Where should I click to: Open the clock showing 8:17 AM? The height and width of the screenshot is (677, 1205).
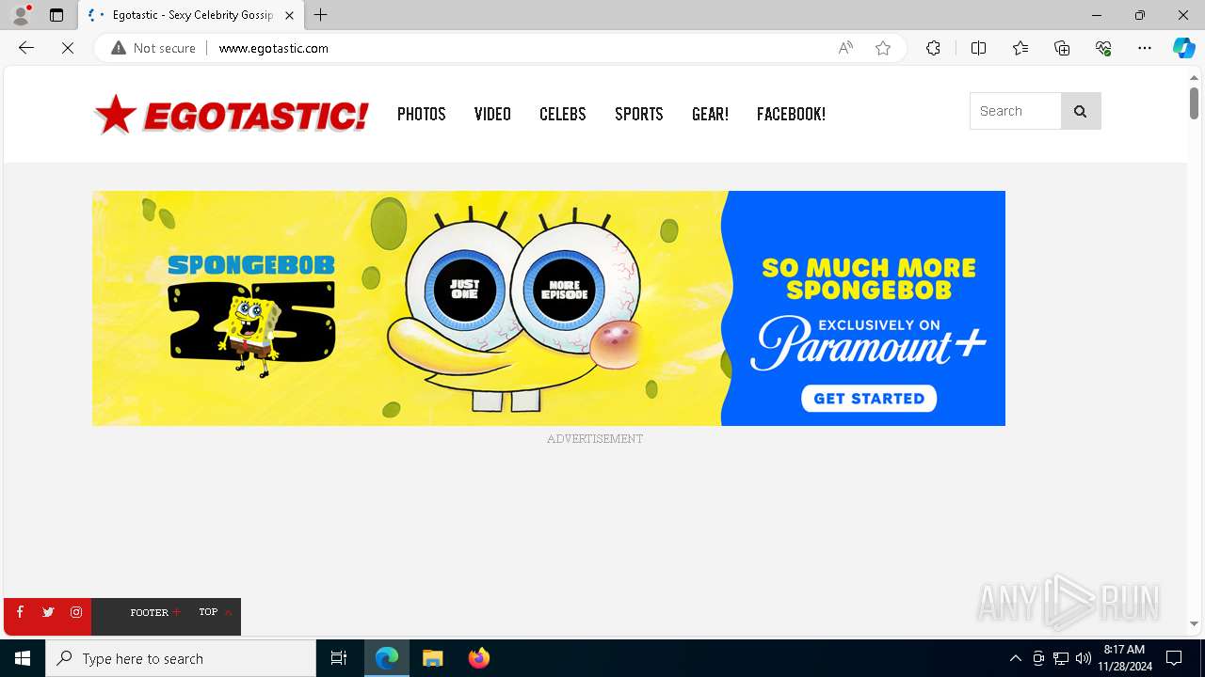[x=1124, y=658]
